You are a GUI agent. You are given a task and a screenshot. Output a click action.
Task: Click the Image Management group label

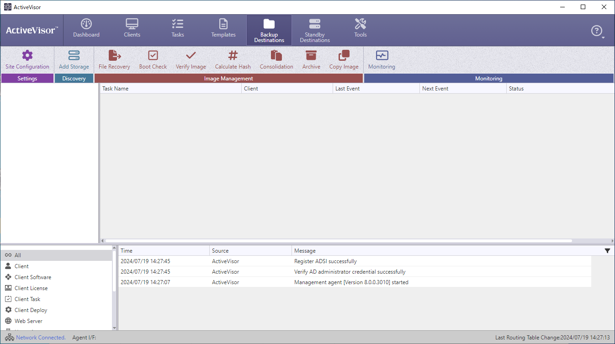click(x=228, y=79)
